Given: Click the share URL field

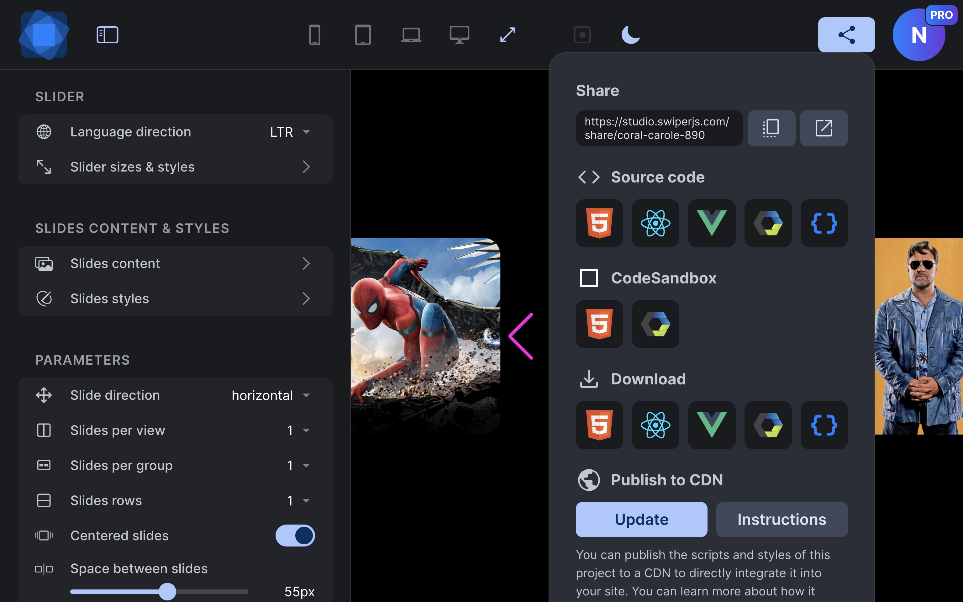Looking at the screenshot, I should tap(659, 128).
